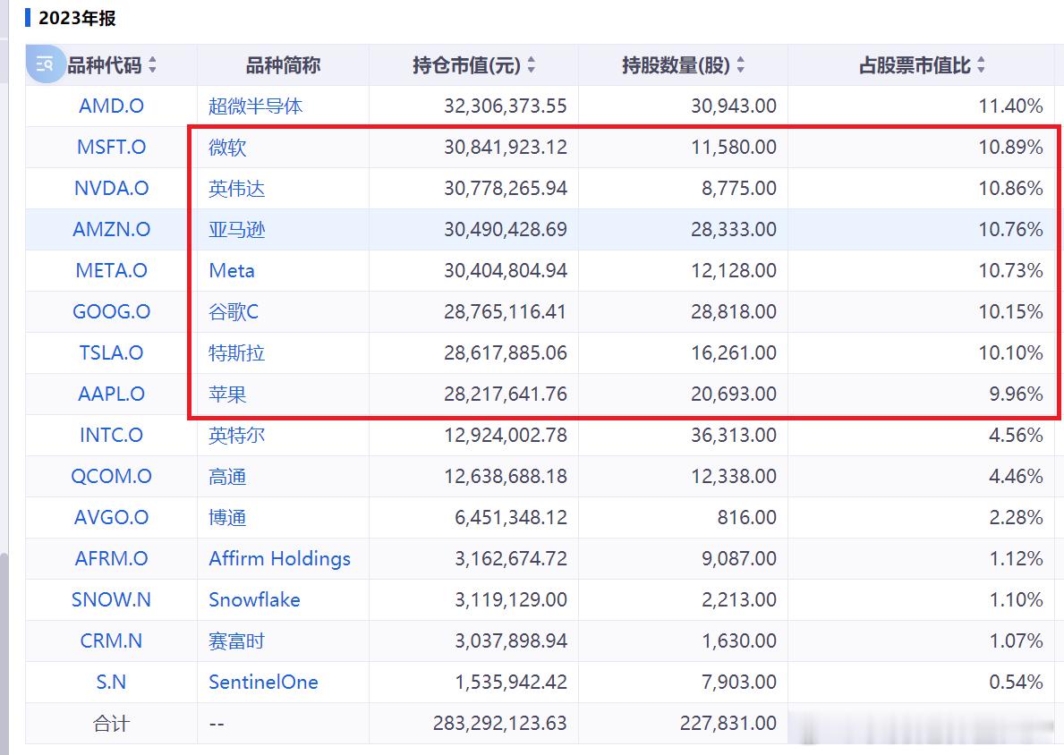This screenshot has height=755, width=1064.
Task: Click the 2023年报 section title
Action: tap(77, 18)
